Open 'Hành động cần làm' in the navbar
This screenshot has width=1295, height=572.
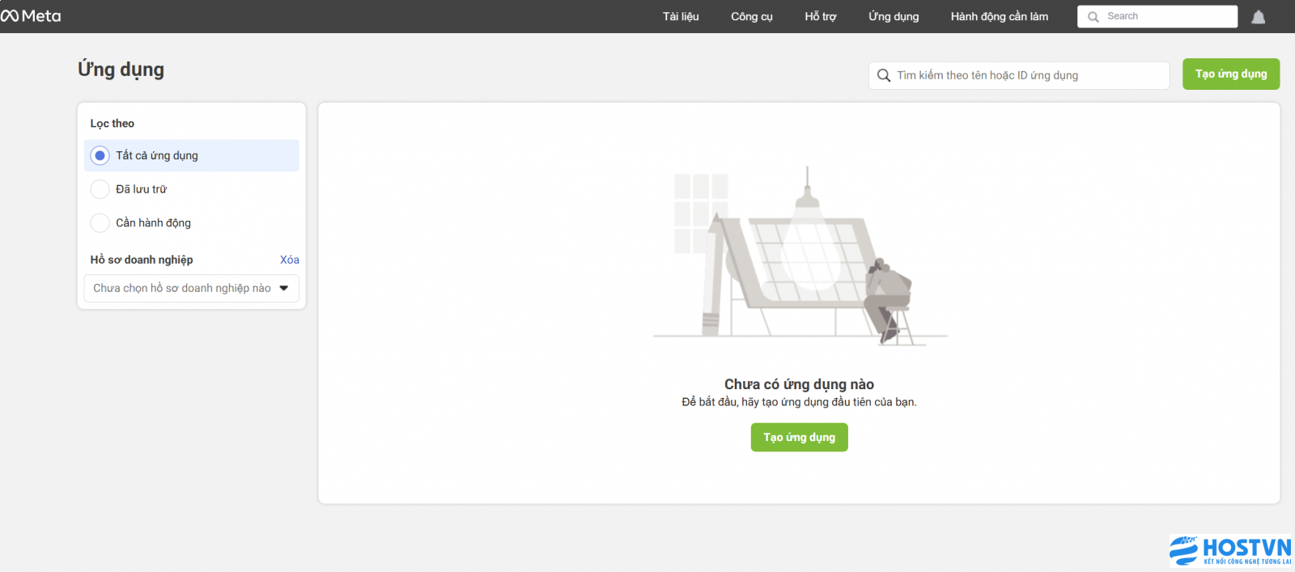click(x=1000, y=16)
